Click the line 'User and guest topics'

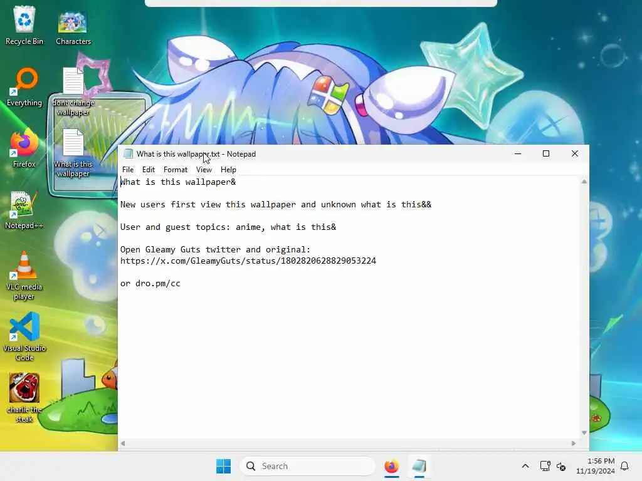[x=228, y=227]
